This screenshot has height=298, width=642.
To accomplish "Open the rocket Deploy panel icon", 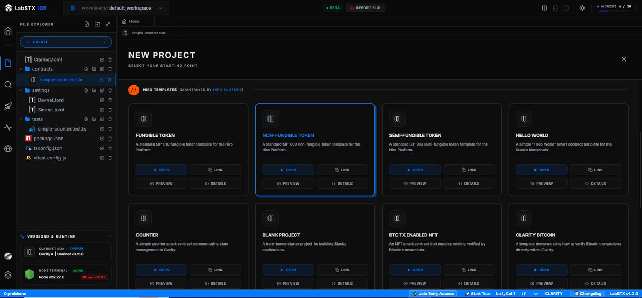I will [x=7, y=106].
